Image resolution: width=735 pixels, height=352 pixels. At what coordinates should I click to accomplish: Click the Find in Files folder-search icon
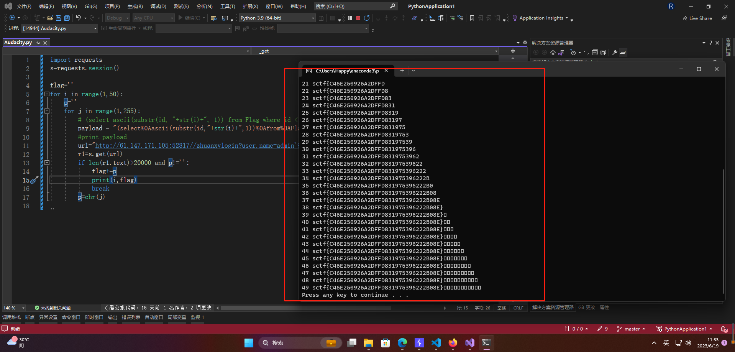(x=214, y=18)
